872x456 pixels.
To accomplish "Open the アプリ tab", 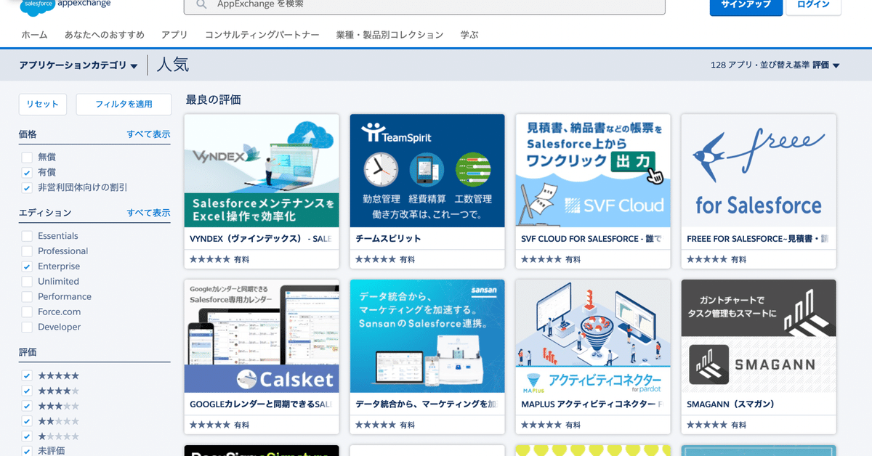I will coord(174,35).
